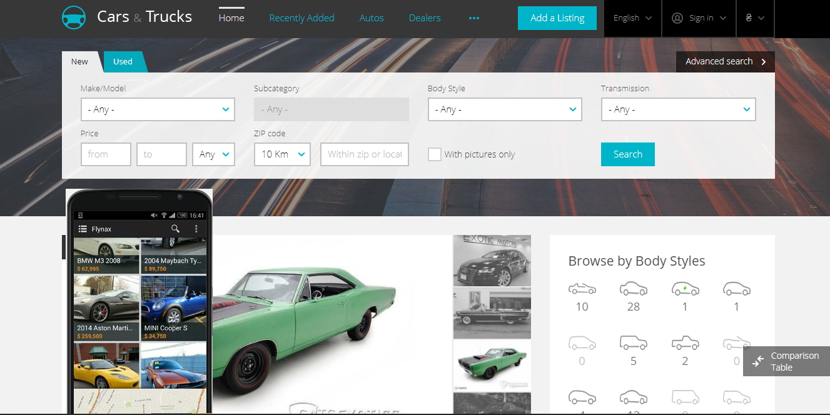Image resolution: width=830 pixels, height=415 pixels.
Task: Click the convertible body style icon
Action: point(582,289)
